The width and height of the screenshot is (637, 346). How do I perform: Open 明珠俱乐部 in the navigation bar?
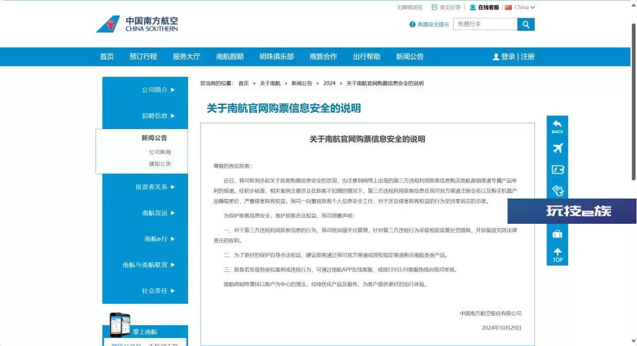click(277, 57)
